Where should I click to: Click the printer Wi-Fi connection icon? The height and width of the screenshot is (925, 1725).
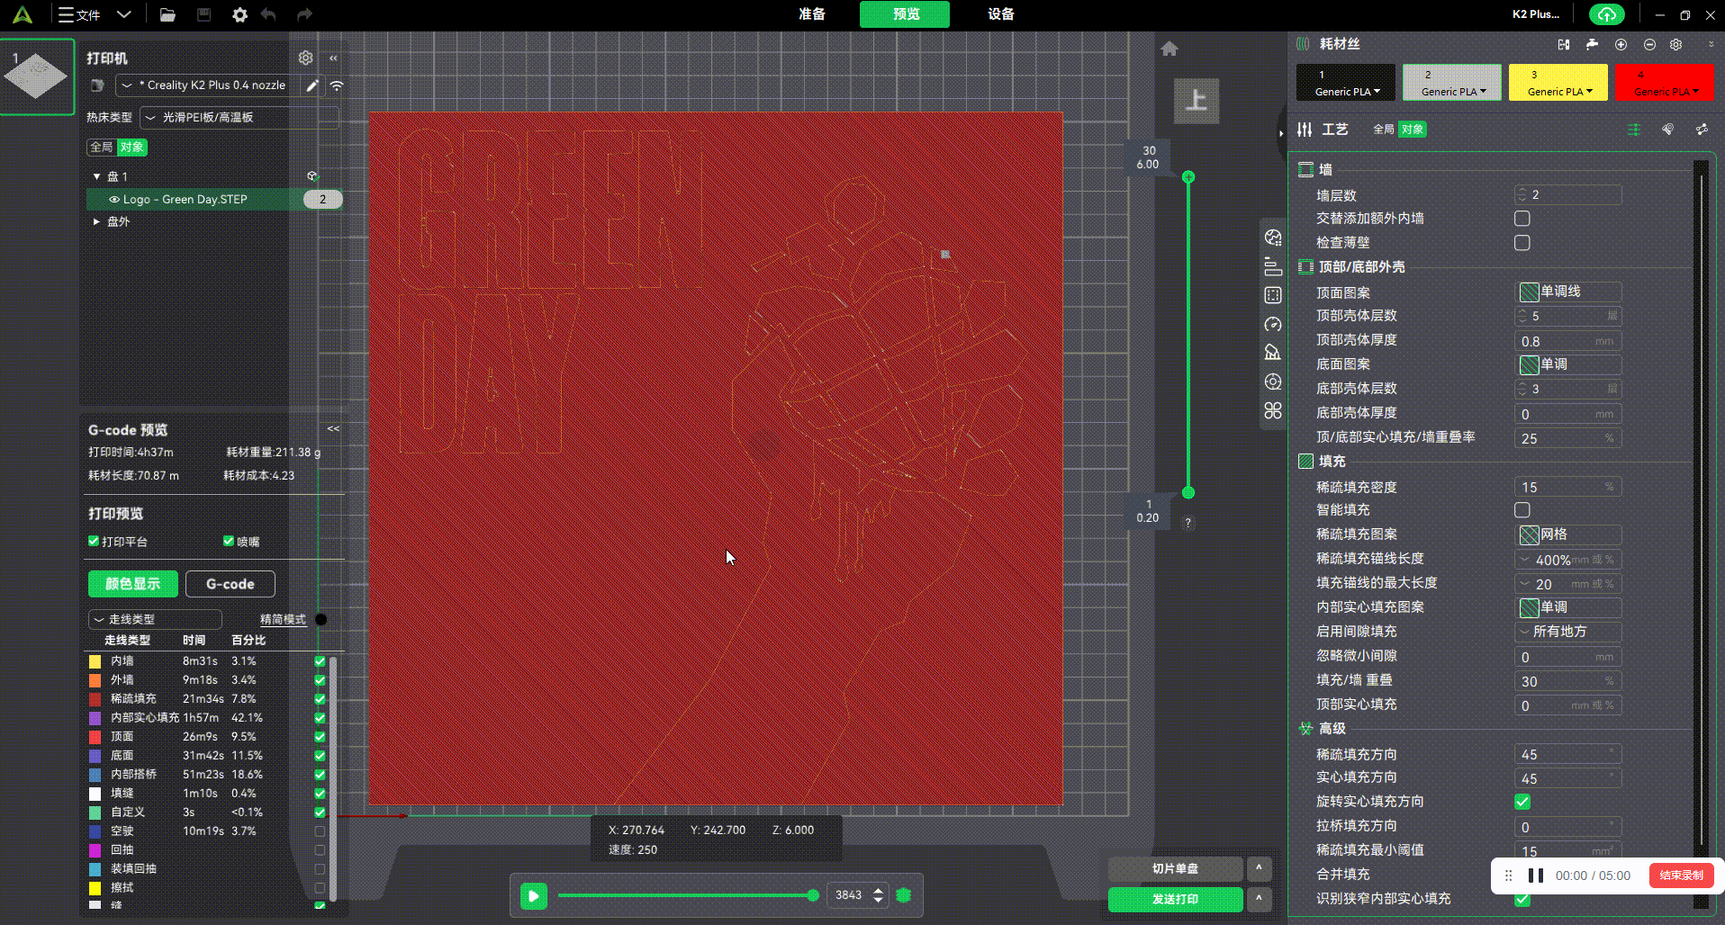(337, 85)
